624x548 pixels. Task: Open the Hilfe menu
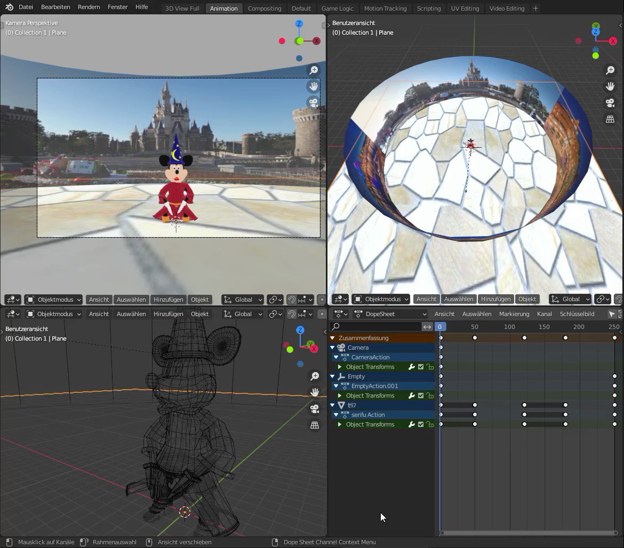click(x=142, y=7)
